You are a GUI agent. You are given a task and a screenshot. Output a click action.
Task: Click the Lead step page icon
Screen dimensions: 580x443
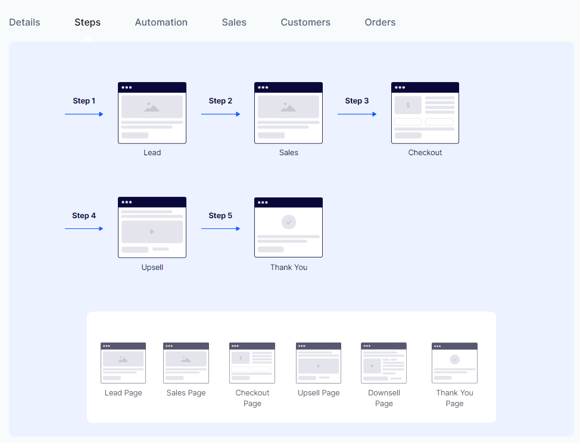tap(152, 113)
